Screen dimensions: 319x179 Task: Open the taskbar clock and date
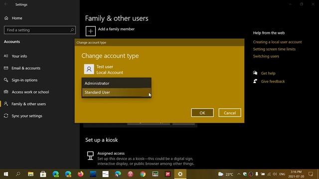tap(296, 174)
